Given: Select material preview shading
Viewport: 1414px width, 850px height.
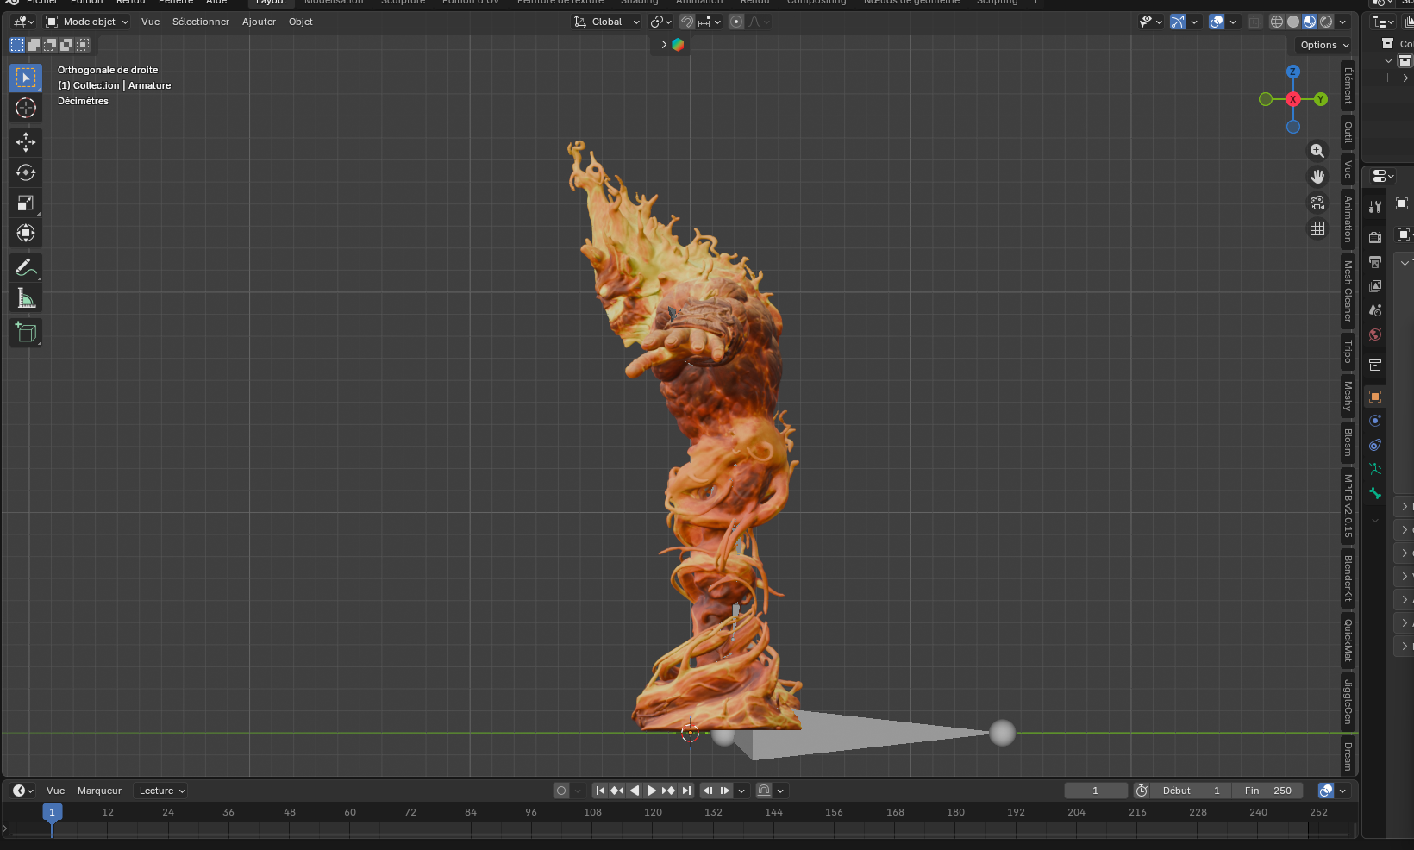Looking at the screenshot, I should coord(1310,22).
